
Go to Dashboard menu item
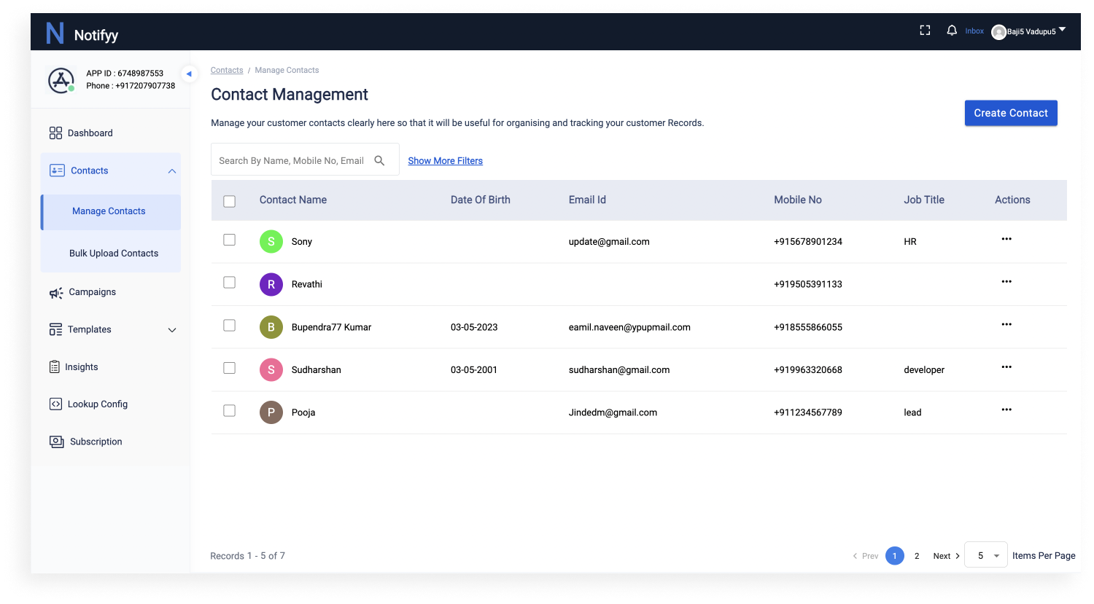[x=90, y=133]
